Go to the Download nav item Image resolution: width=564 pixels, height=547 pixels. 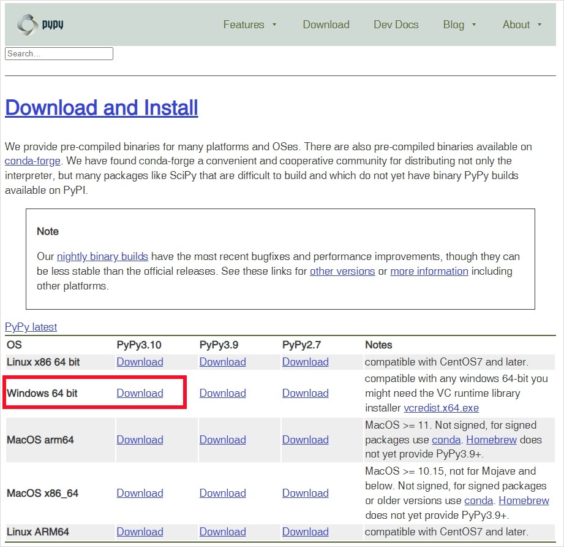click(x=326, y=25)
